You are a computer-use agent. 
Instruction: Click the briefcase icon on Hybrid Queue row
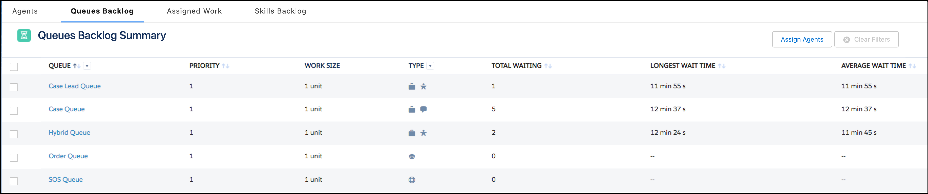click(x=412, y=132)
